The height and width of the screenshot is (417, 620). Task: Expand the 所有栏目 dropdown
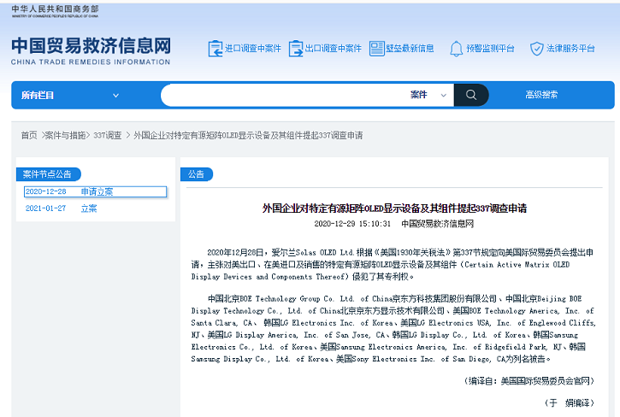70,95
